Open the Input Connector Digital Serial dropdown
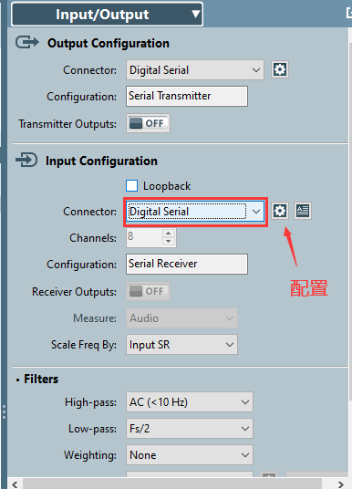The image size is (352, 489). pyautogui.click(x=195, y=212)
